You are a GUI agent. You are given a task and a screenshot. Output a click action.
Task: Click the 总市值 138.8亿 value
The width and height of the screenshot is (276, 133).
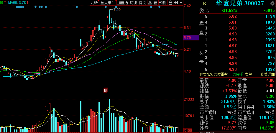(x=229, y=118)
